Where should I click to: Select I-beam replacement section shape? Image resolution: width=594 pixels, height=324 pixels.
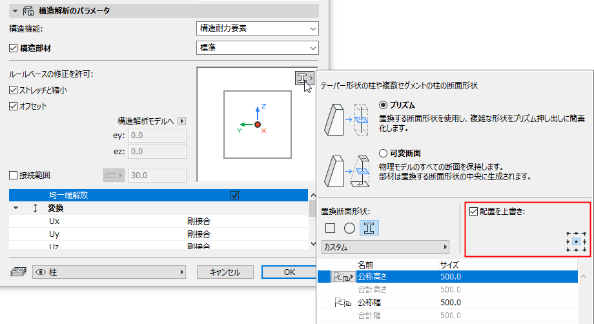point(369,228)
